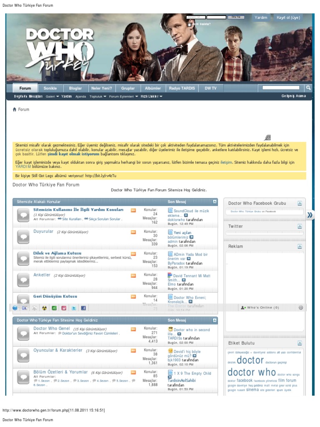Open the Site Kuralları subforum link
This screenshot has height=427, width=320.
point(71,219)
